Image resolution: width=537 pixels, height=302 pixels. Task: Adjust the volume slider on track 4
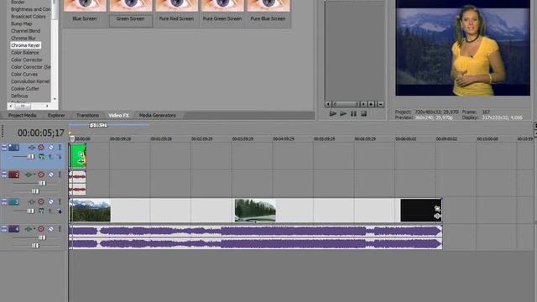[x=42, y=237]
